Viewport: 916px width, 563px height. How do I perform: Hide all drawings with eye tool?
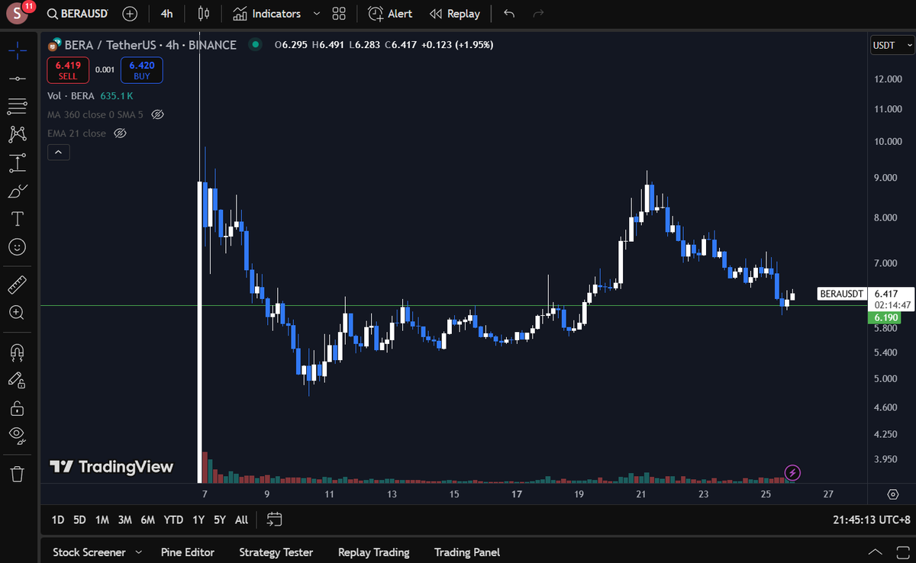[17, 435]
